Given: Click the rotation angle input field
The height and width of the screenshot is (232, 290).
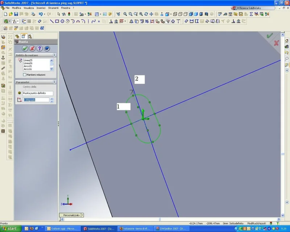Looking at the screenshot, I should click(x=36, y=100).
